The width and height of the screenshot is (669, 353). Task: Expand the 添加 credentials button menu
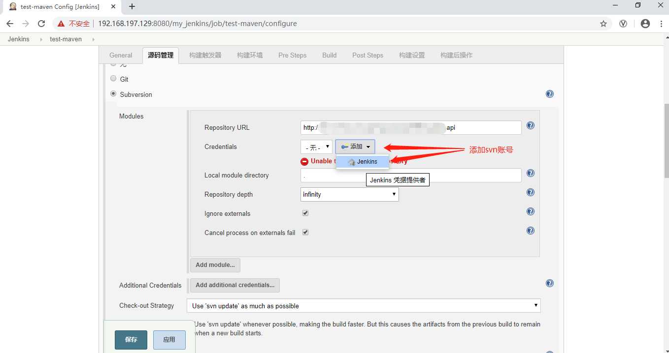click(x=355, y=147)
